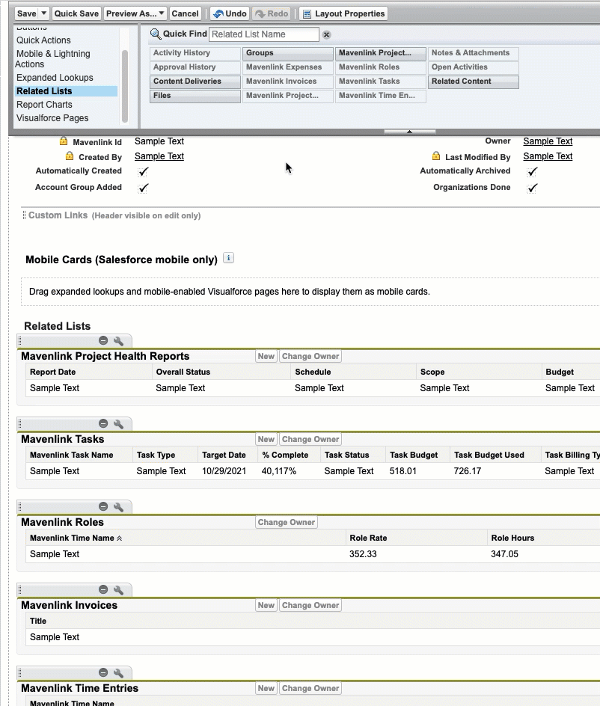Select Expanded Lookups category
This screenshot has width=600, height=706.
(x=55, y=78)
